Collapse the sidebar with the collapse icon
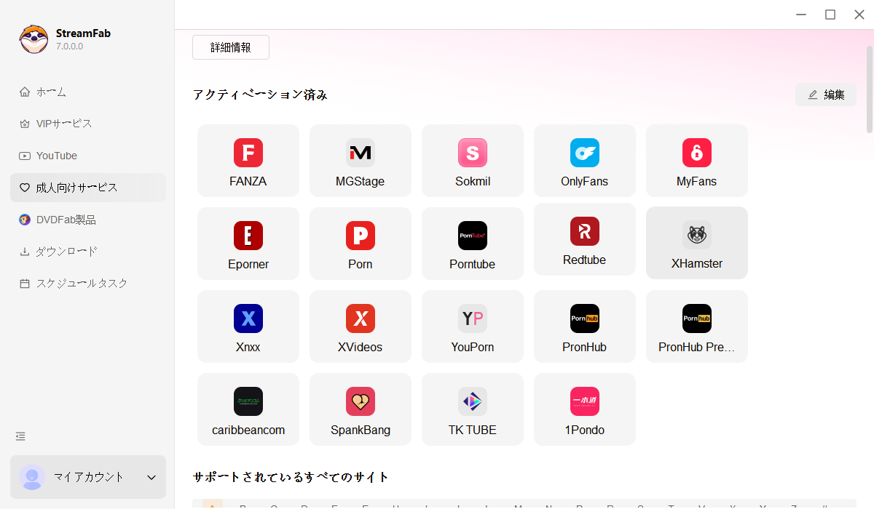Screen dimensions: 874x509 pos(20,436)
